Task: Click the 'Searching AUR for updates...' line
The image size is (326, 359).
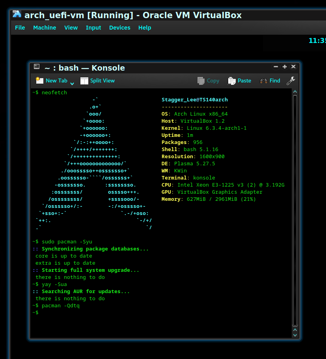Action: (81, 292)
